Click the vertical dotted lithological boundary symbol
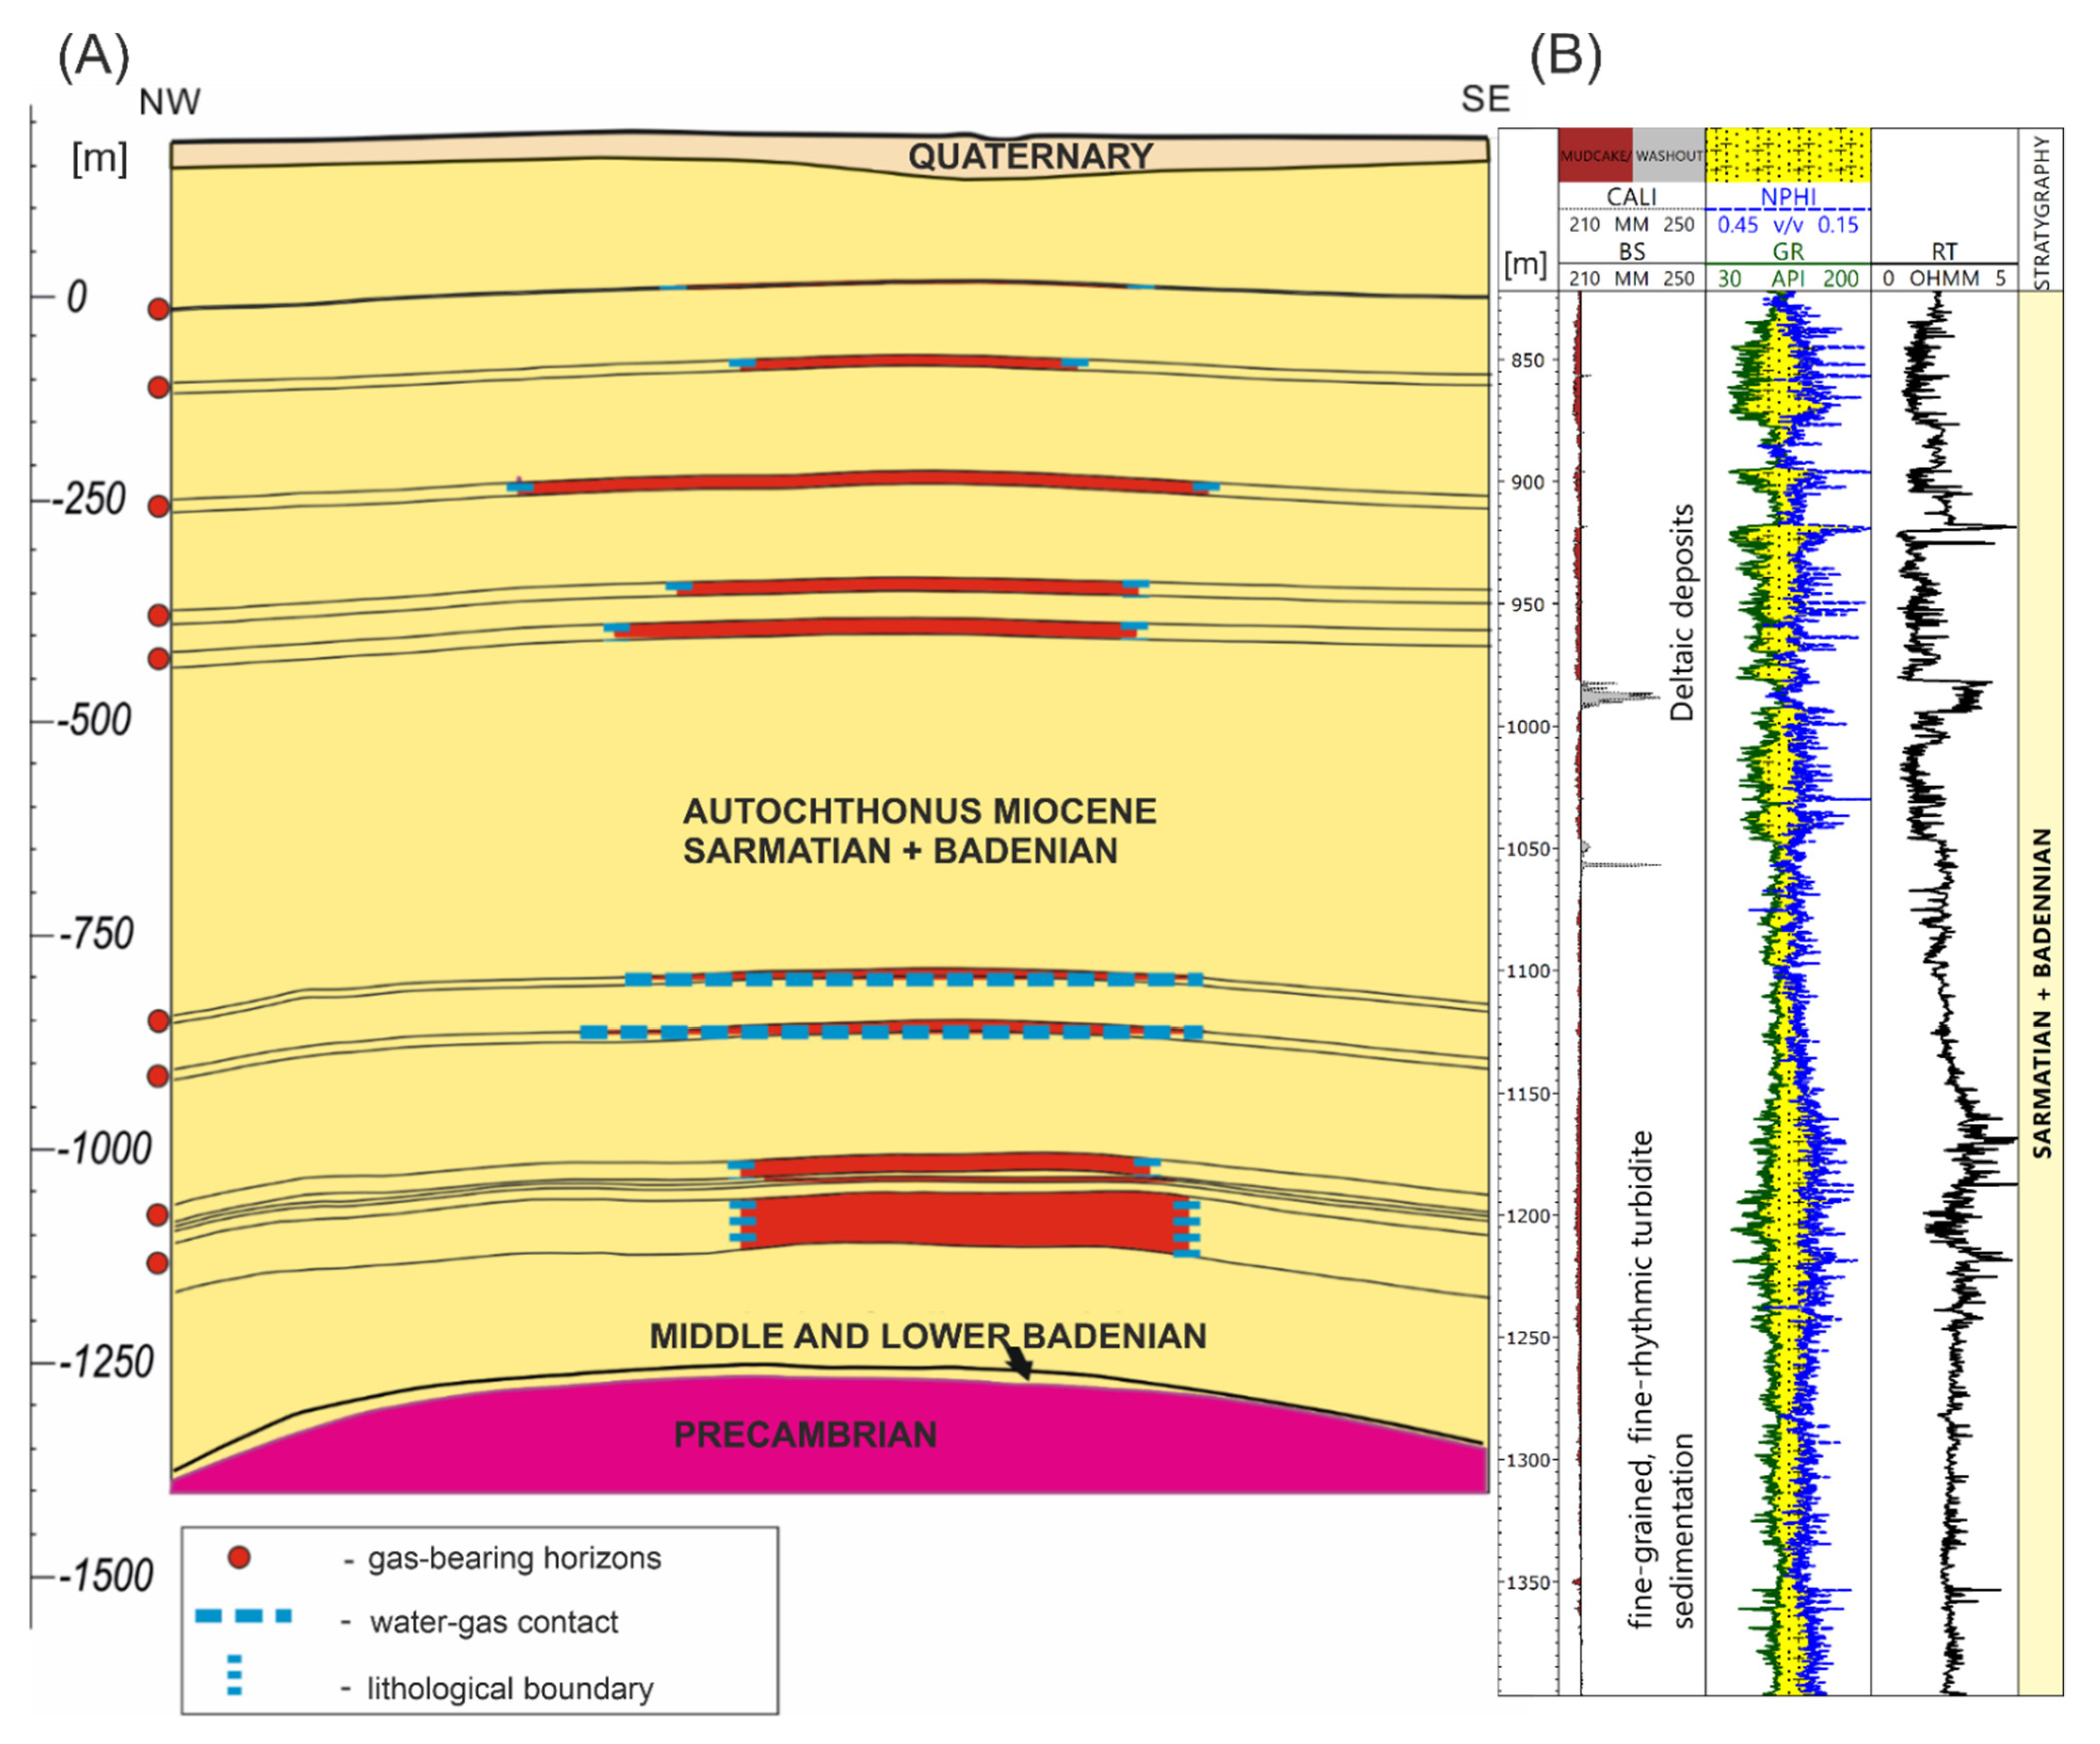This screenshot has width=2100, height=1744. pyautogui.click(x=235, y=1675)
